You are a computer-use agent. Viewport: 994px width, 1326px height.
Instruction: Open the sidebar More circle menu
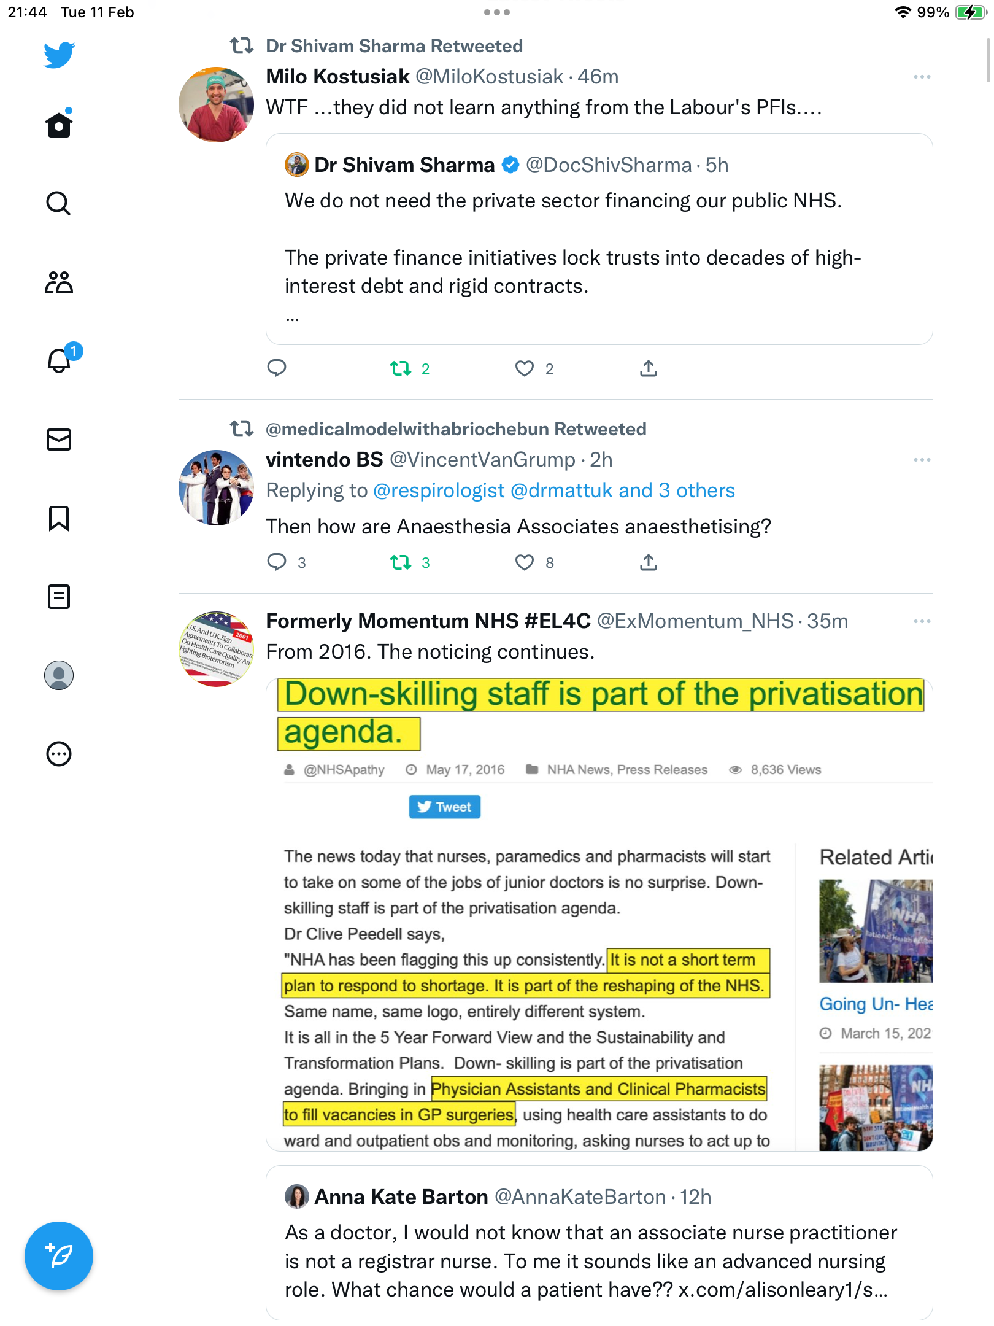pos(59,754)
